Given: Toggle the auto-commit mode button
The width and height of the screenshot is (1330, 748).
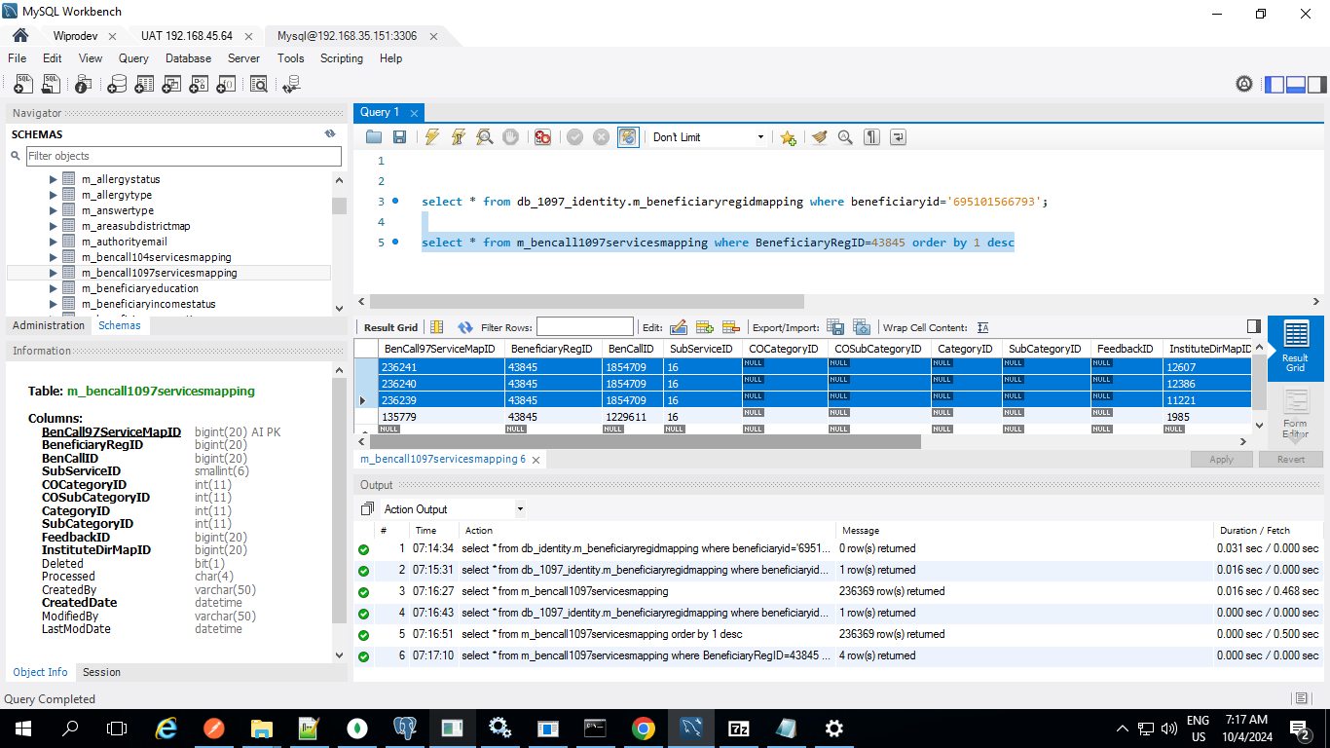Looking at the screenshot, I should (628, 137).
